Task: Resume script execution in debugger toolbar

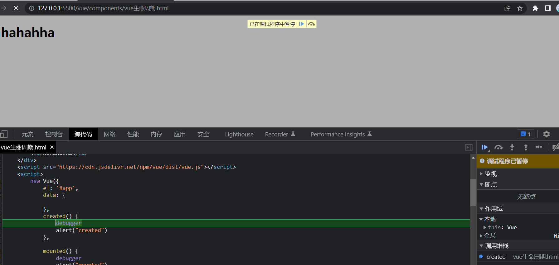Action: (484, 147)
